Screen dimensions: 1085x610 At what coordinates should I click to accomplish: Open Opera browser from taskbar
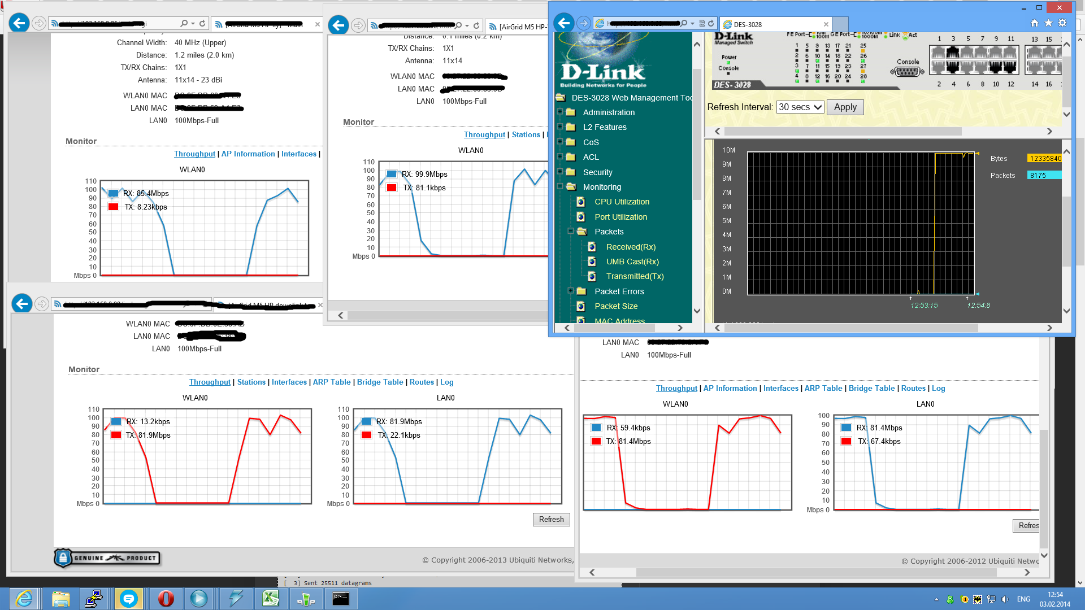(166, 598)
